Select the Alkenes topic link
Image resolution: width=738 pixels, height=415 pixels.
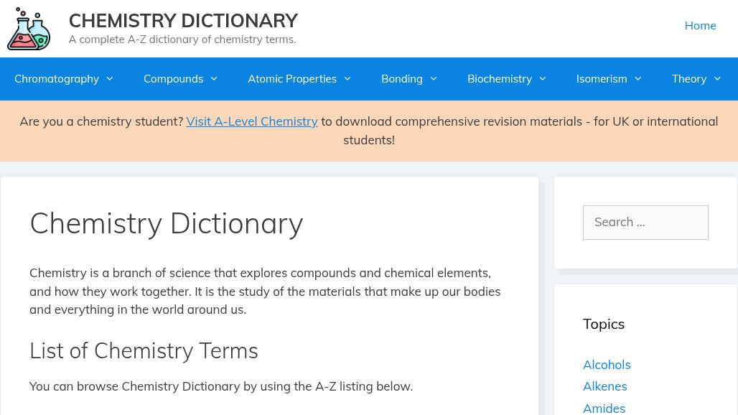click(604, 386)
